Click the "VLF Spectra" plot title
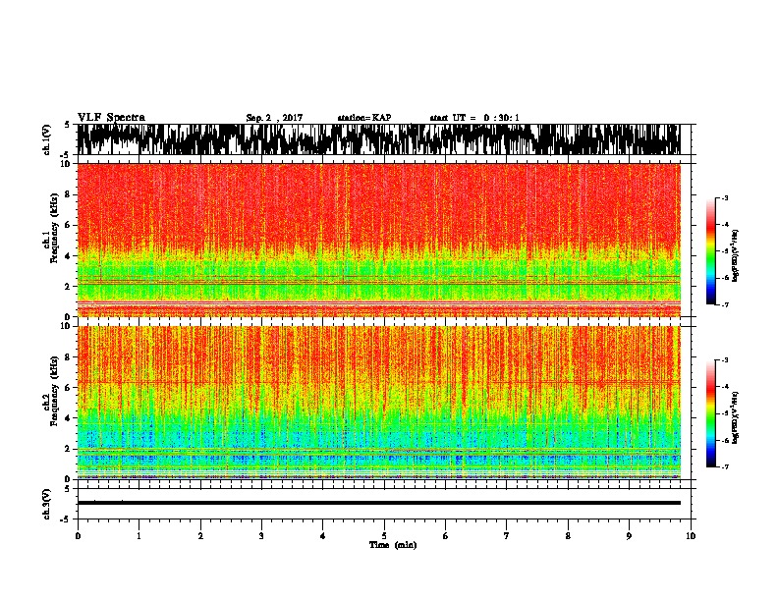Image resolution: width=778 pixels, height=601 pixels. point(111,118)
